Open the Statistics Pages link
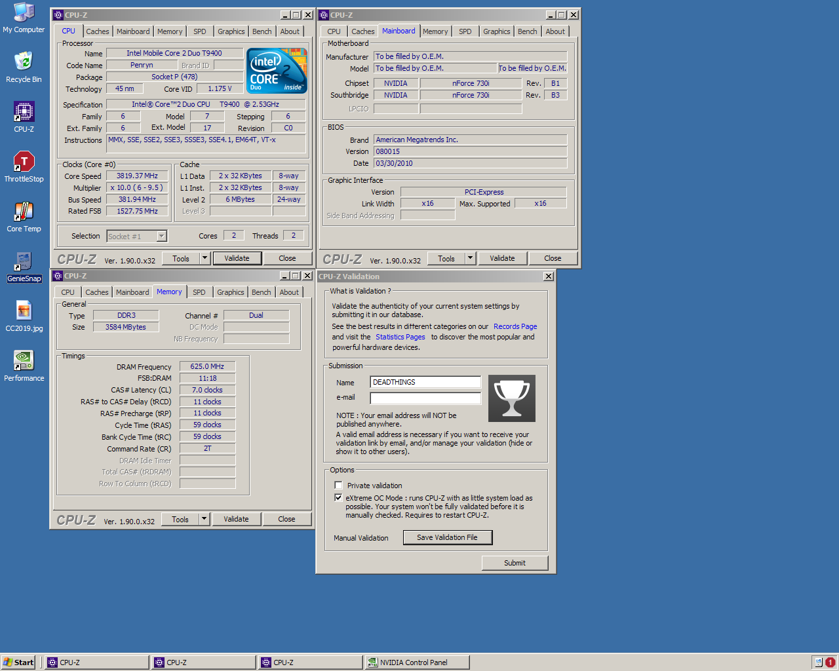The height and width of the screenshot is (671, 839). [400, 337]
